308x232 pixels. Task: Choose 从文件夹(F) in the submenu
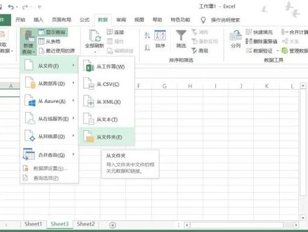click(x=107, y=137)
